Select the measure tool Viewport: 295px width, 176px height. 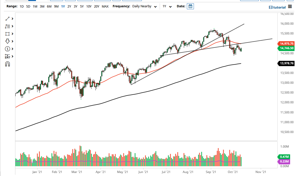tap(8, 56)
